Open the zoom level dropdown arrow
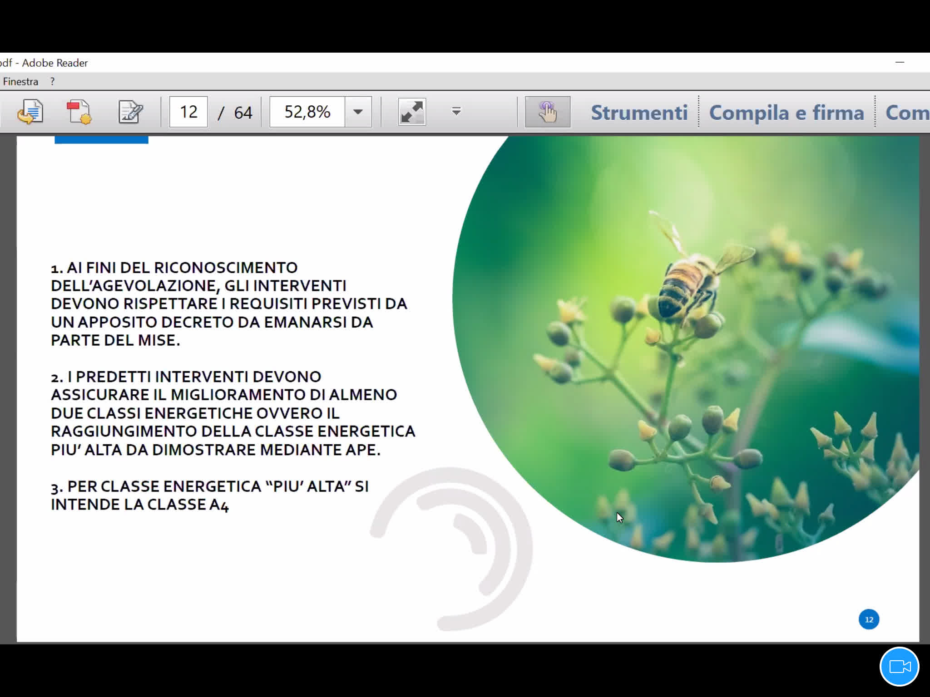This screenshot has height=697, width=930. pyautogui.click(x=358, y=112)
